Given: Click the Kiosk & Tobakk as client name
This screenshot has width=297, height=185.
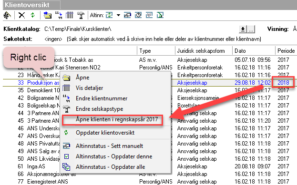Looking at the screenshot, I should click(x=73, y=60).
